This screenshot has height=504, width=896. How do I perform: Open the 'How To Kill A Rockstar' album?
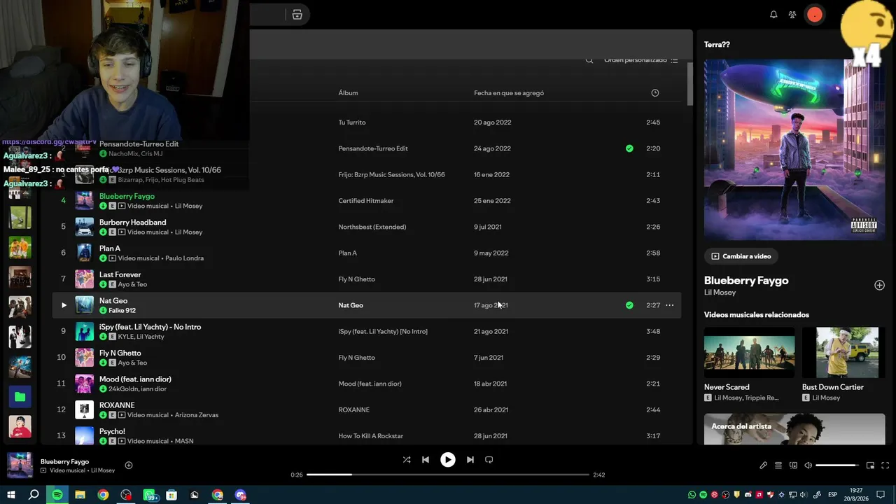pyautogui.click(x=371, y=436)
